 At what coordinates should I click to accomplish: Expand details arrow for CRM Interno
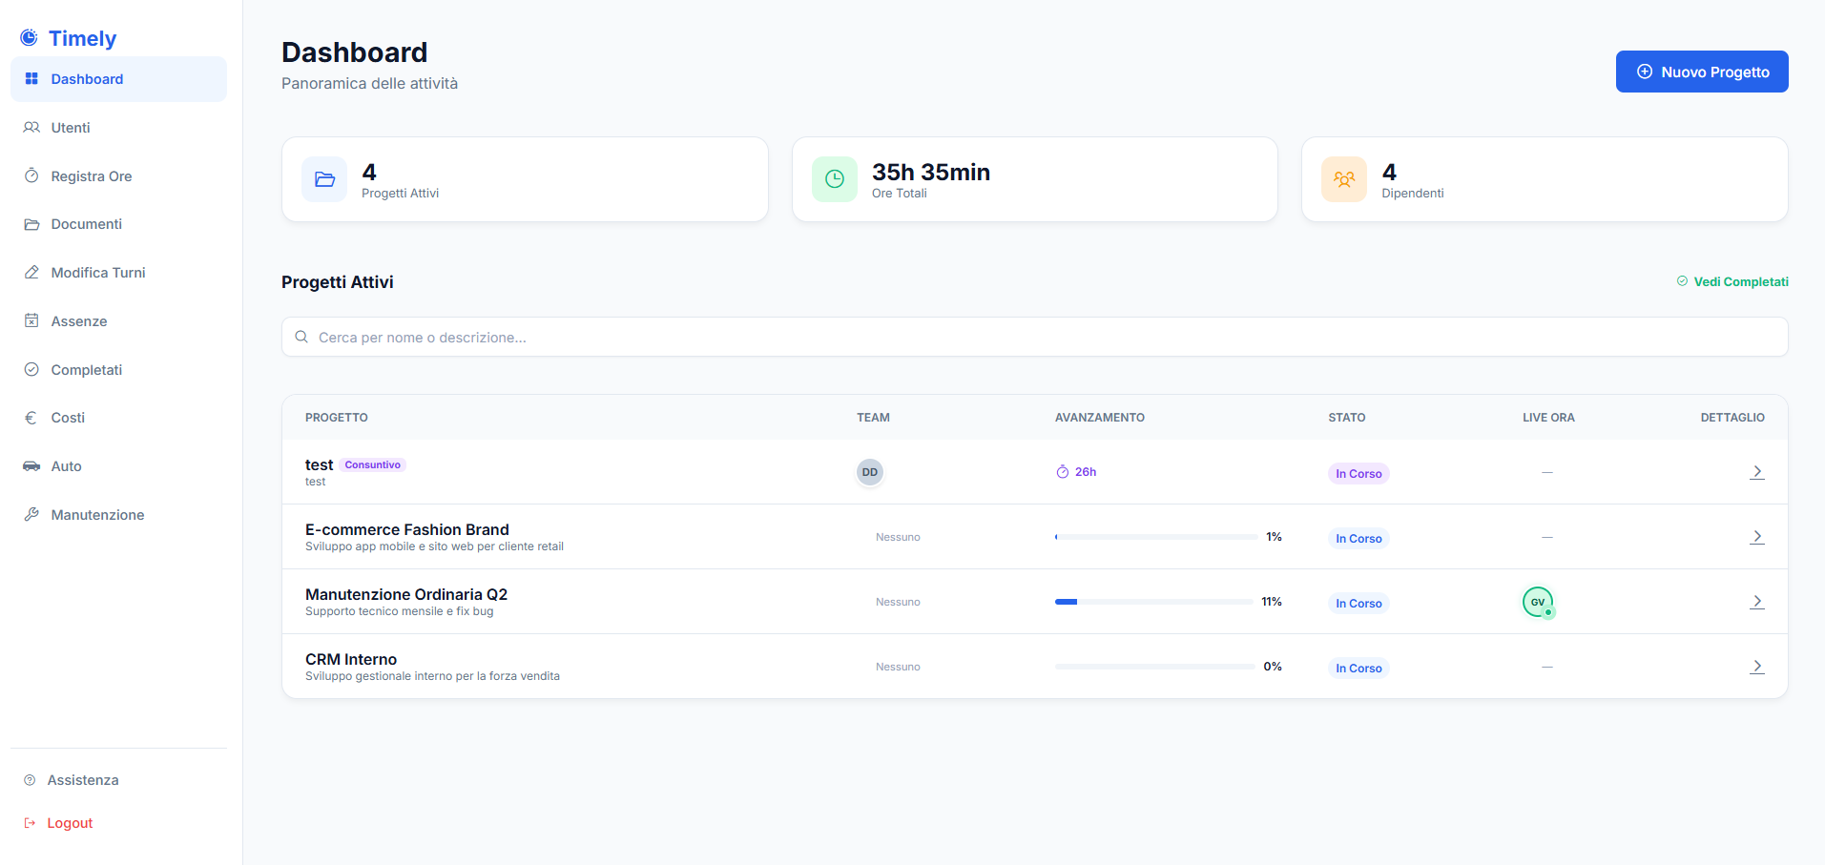coord(1756,667)
